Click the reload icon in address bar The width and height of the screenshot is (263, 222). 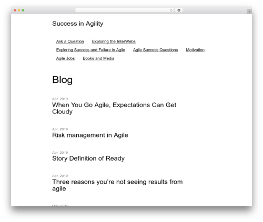(171, 10)
